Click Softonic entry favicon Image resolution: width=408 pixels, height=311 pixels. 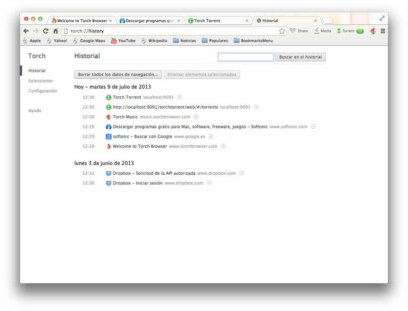pyautogui.click(x=108, y=127)
